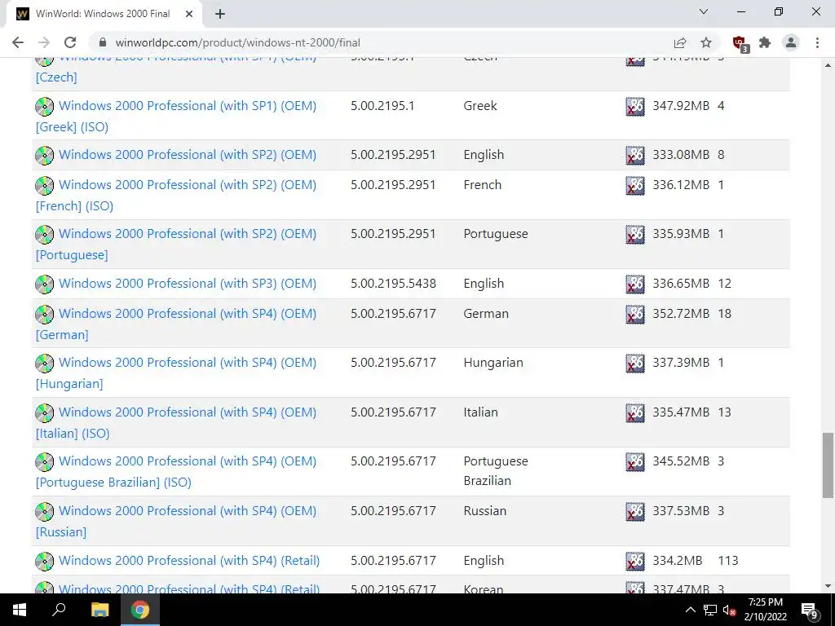The width and height of the screenshot is (835, 626).
Task: Share this page icon
Action: click(680, 42)
